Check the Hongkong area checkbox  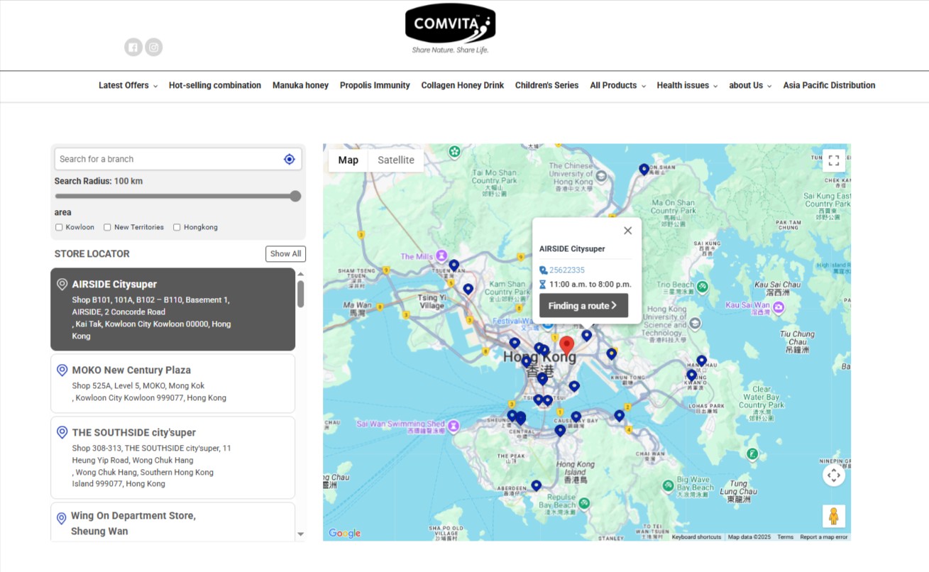pos(176,226)
